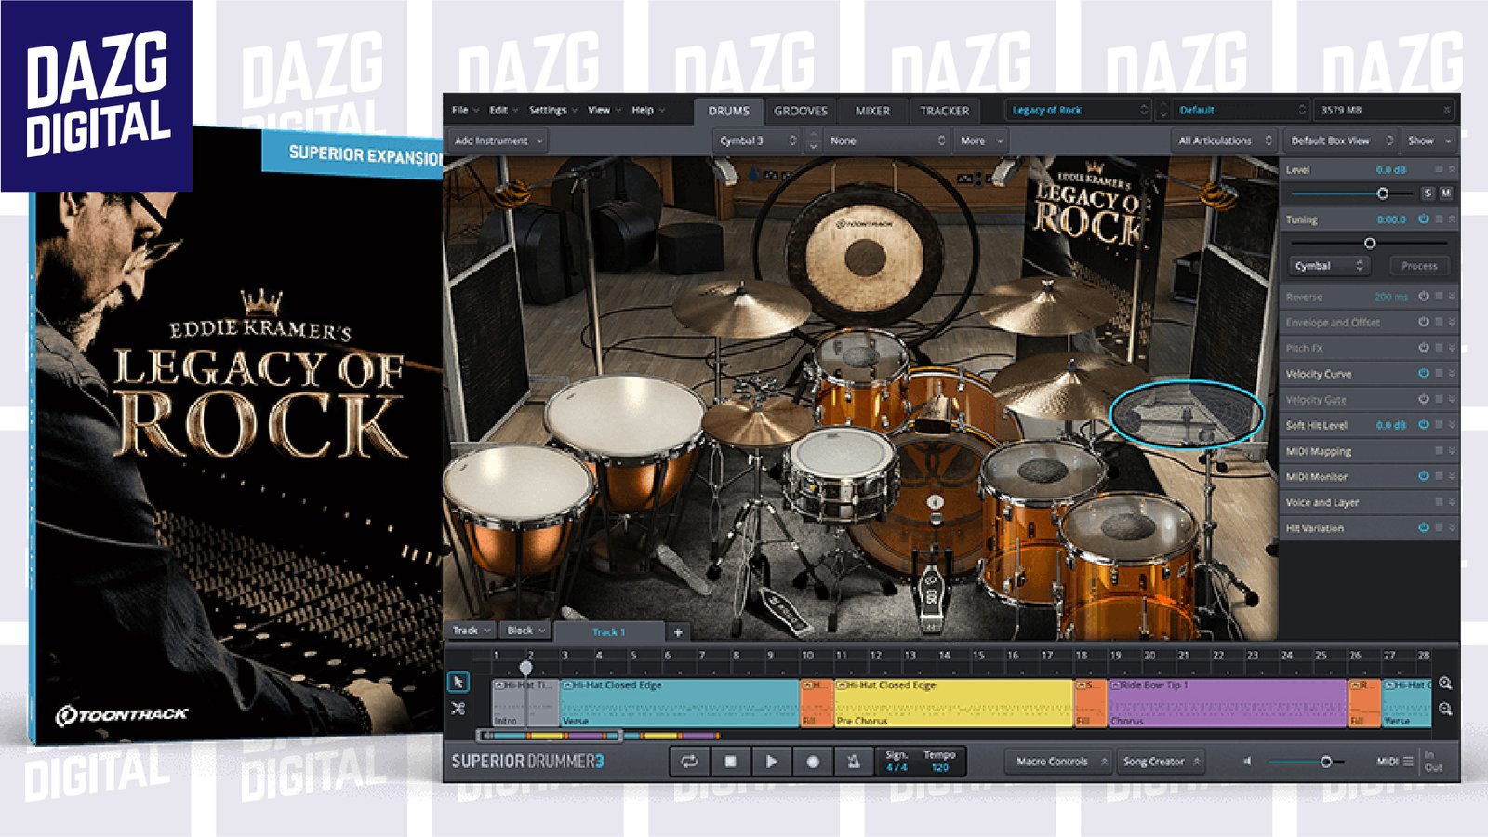Toggle Tuning power button
Viewport: 1488px width, 837px height.
pos(1423,219)
